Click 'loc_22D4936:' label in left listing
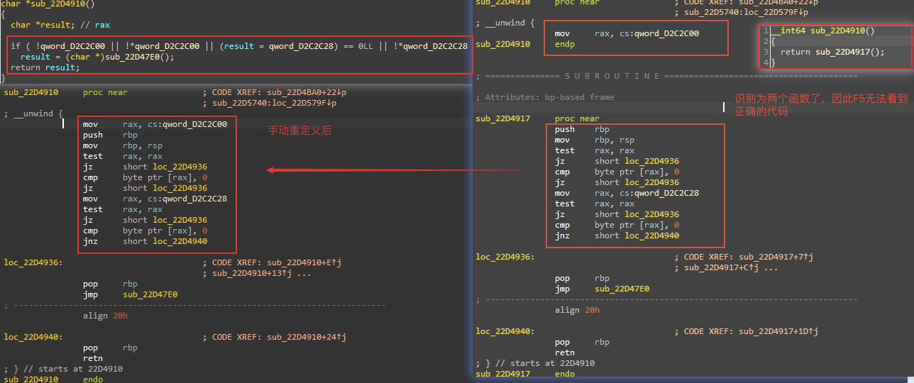914x383 pixels. [x=33, y=262]
